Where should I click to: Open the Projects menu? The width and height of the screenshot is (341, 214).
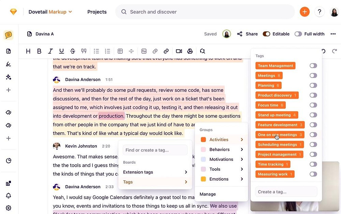click(x=97, y=12)
